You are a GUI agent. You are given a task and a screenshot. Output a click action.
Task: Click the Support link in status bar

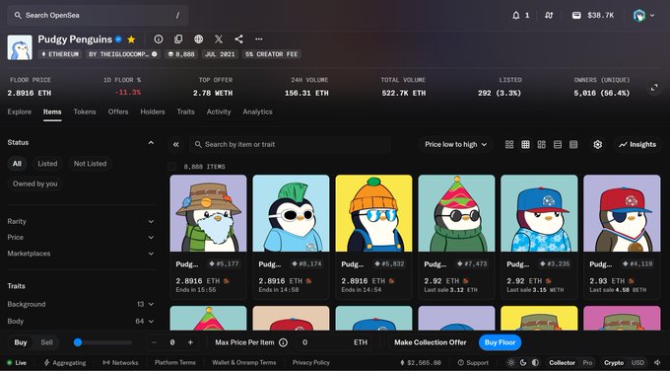(x=473, y=362)
